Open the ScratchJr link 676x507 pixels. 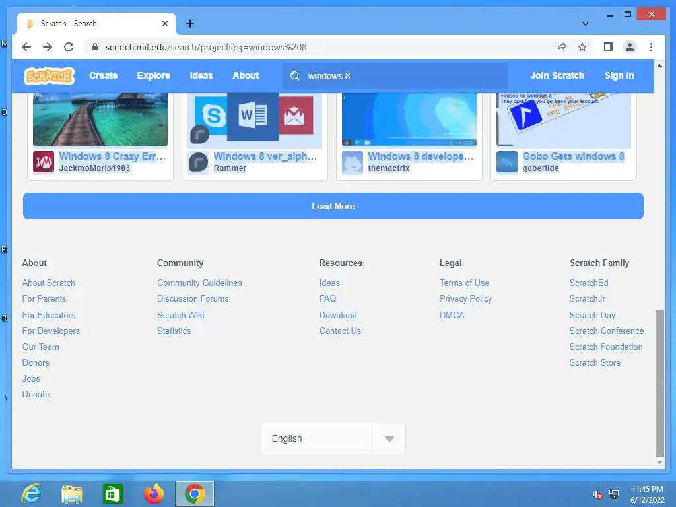[x=587, y=299]
